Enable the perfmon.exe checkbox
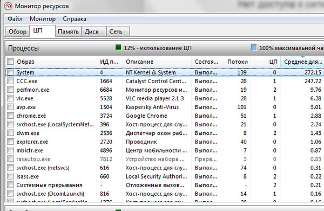Image resolution: width=324 pixels, height=211 pixels. [x=10, y=90]
